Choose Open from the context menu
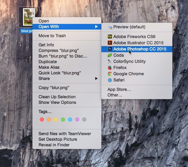This screenshot has height=167, width=188. pyautogui.click(x=67, y=21)
